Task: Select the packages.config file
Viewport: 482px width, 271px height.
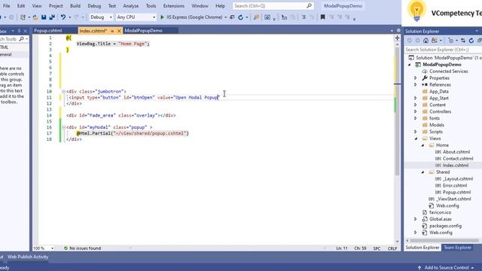Action: tap(445, 226)
